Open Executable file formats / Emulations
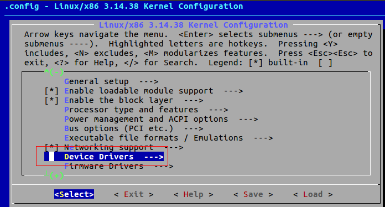 pyautogui.click(x=168, y=138)
